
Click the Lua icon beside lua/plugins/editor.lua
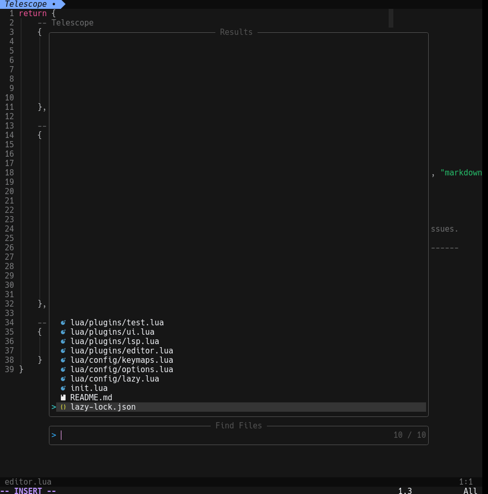click(63, 351)
